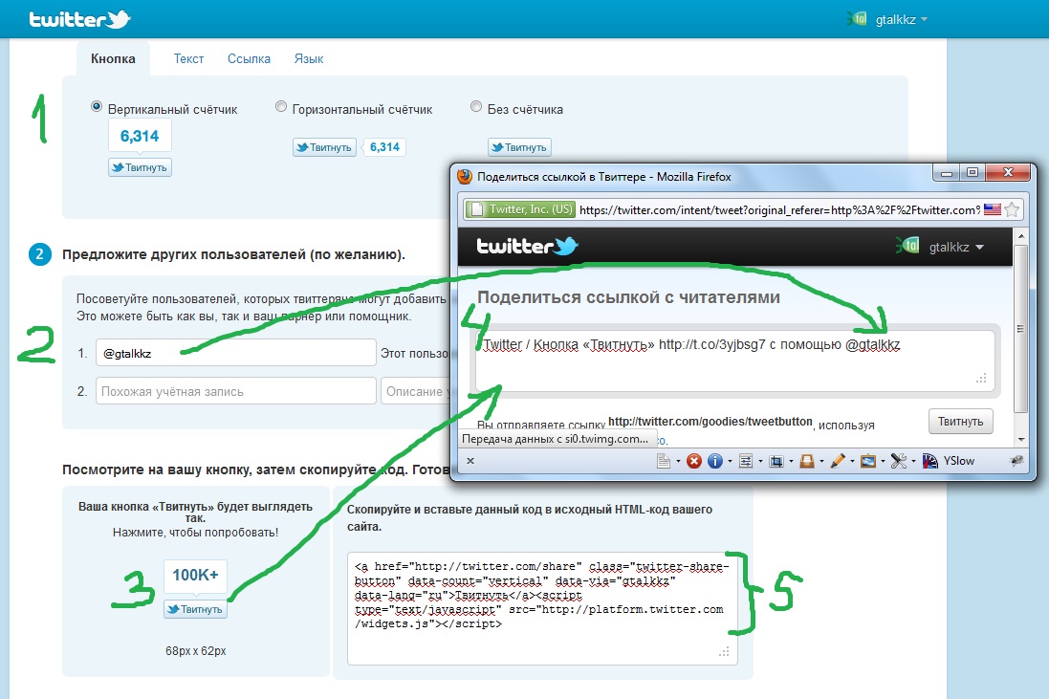Click the YSlow gauge icon

(930, 461)
